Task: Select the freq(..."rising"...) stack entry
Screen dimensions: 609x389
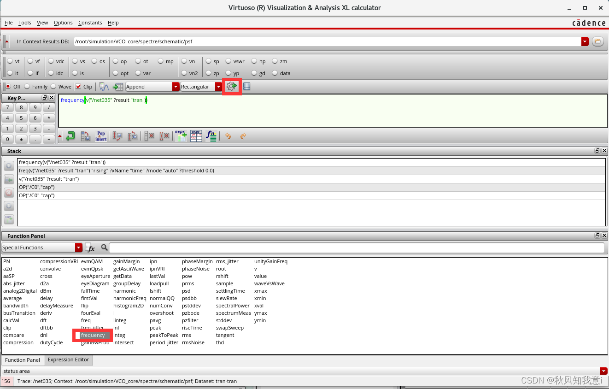Action: pyautogui.click(x=311, y=171)
